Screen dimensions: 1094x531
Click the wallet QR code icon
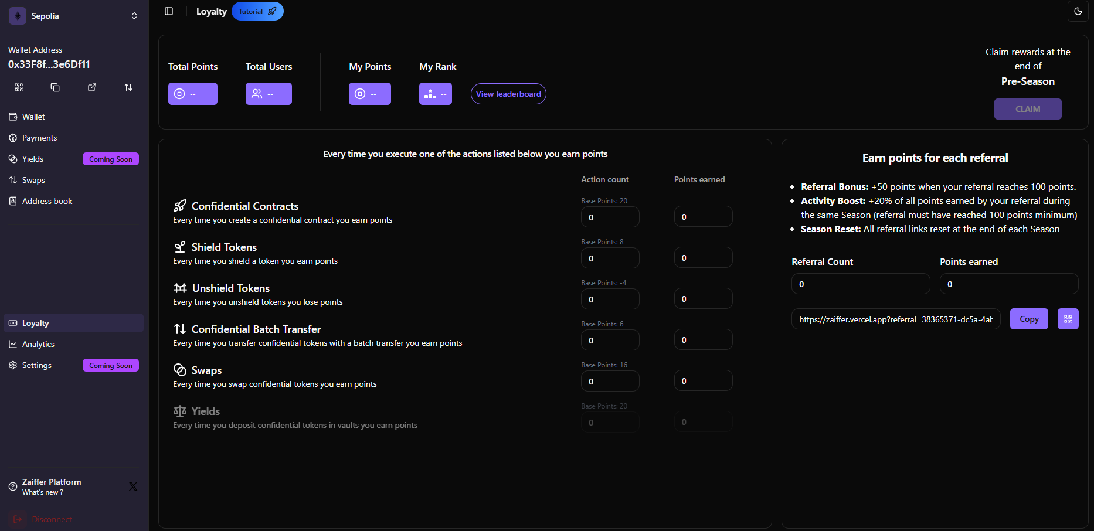(x=19, y=87)
